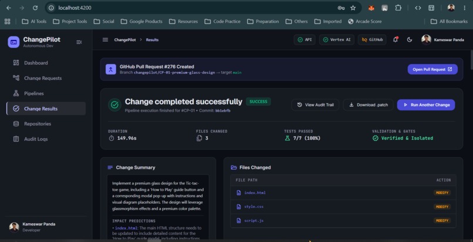Open the Resources bookmark folder
Image resolution: width=473 pixels, height=242 pixels.
pos(184,21)
